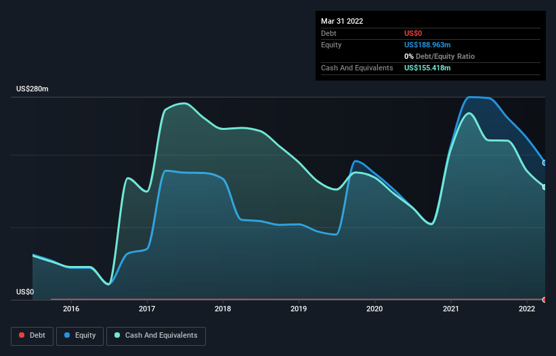Click the Cash And Equivalents tooltip label

click(x=357, y=68)
